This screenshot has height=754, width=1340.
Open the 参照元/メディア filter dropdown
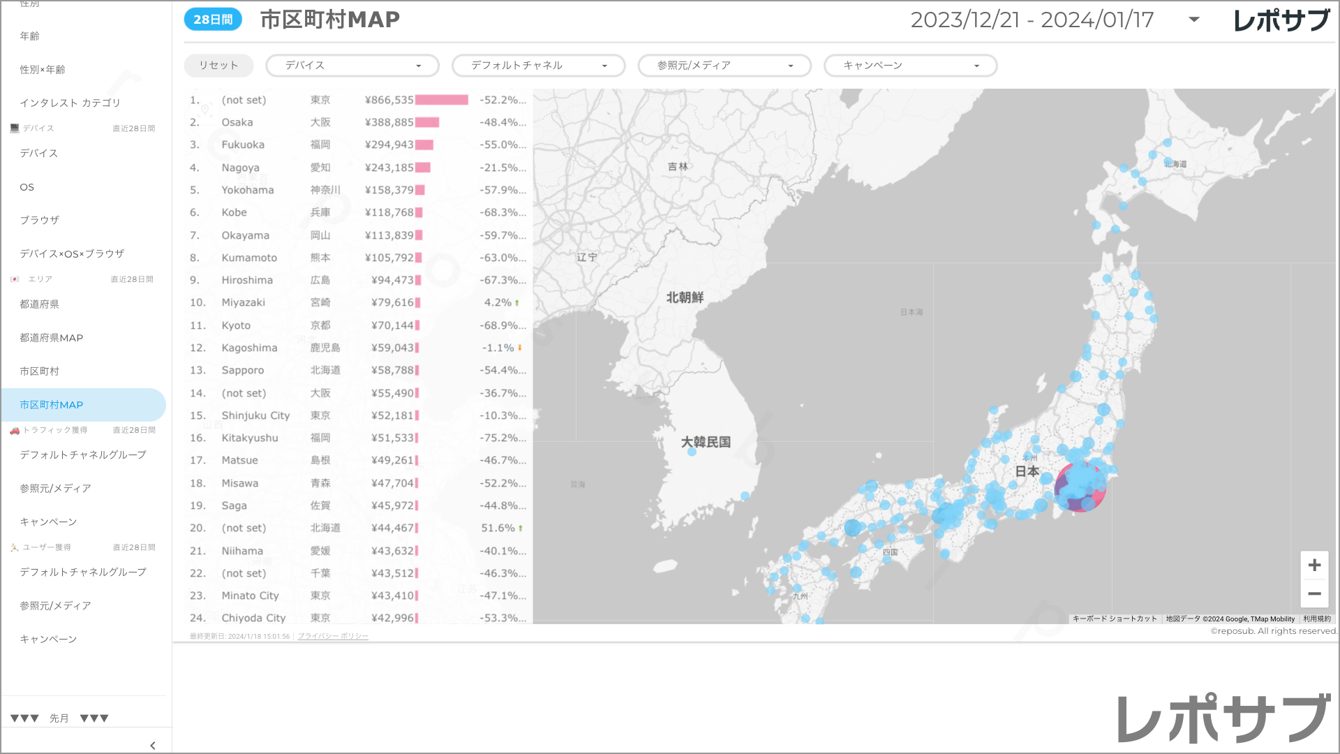click(724, 66)
